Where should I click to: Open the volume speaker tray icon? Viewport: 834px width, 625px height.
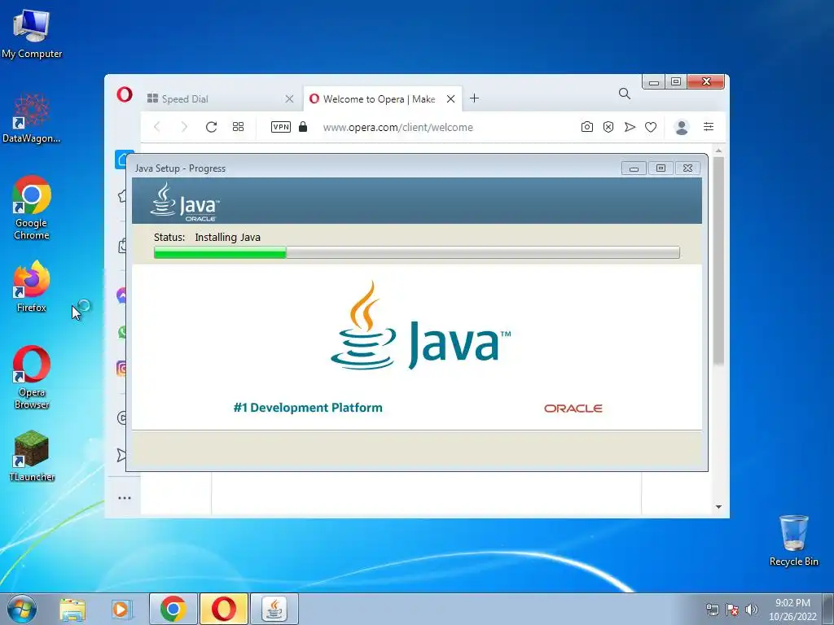[752, 610]
